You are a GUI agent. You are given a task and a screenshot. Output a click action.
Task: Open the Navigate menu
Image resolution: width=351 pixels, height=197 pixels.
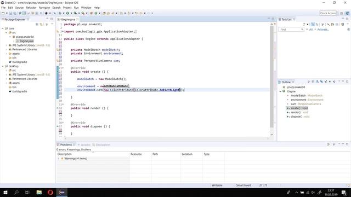[x=44, y=8]
